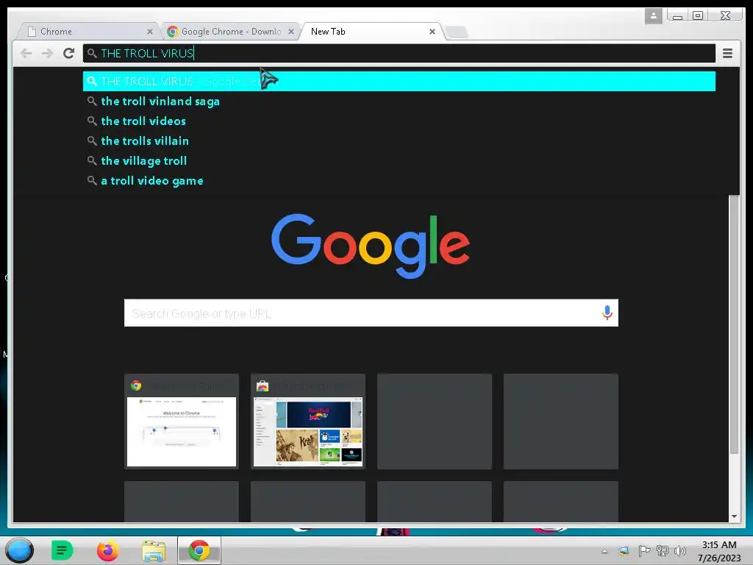The image size is (753, 565).
Task: Open a new tab with the new-tab button
Action: click(x=457, y=32)
